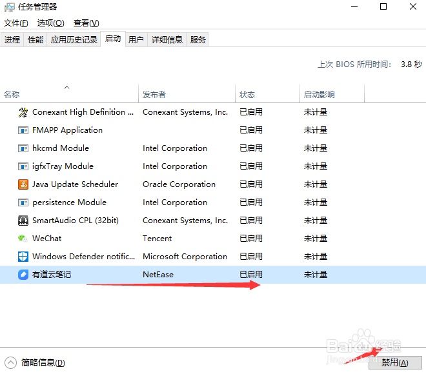Click the persistence Module icon
426x374 pixels.
(x=23, y=202)
